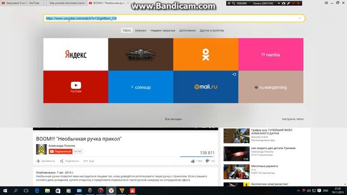Click the Поделиться share icon
347x195 pixels.
pos(62,161)
